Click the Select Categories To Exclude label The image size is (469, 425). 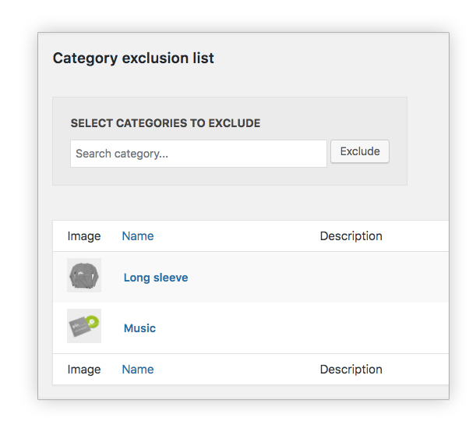point(165,123)
